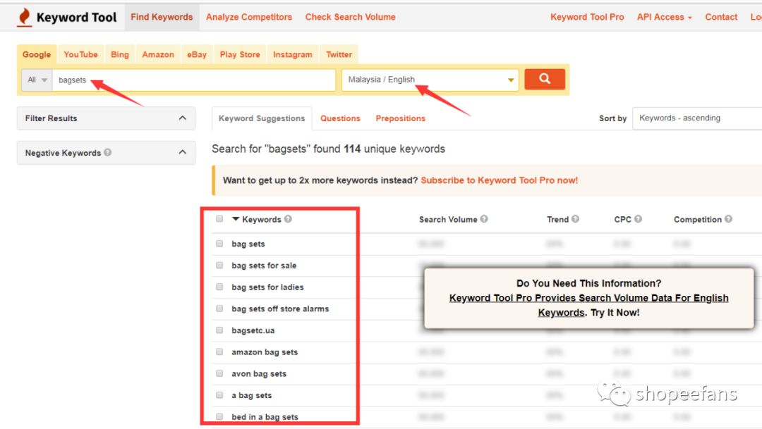Open the Questions tab
The width and height of the screenshot is (762, 429).
[x=340, y=118]
